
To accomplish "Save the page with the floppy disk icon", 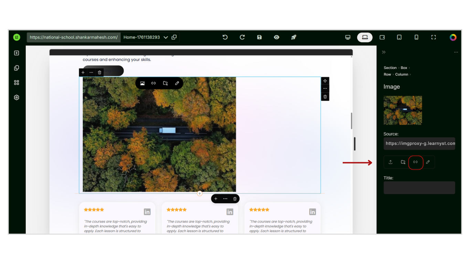I will tap(259, 37).
